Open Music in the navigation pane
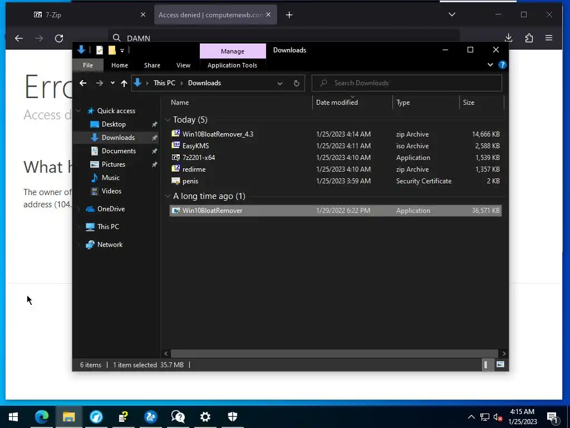 point(110,178)
